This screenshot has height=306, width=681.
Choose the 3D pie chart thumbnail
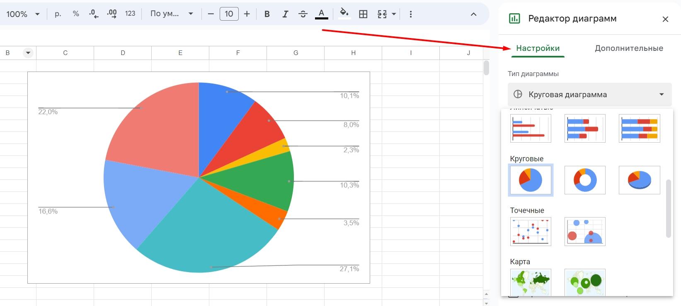(639, 180)
